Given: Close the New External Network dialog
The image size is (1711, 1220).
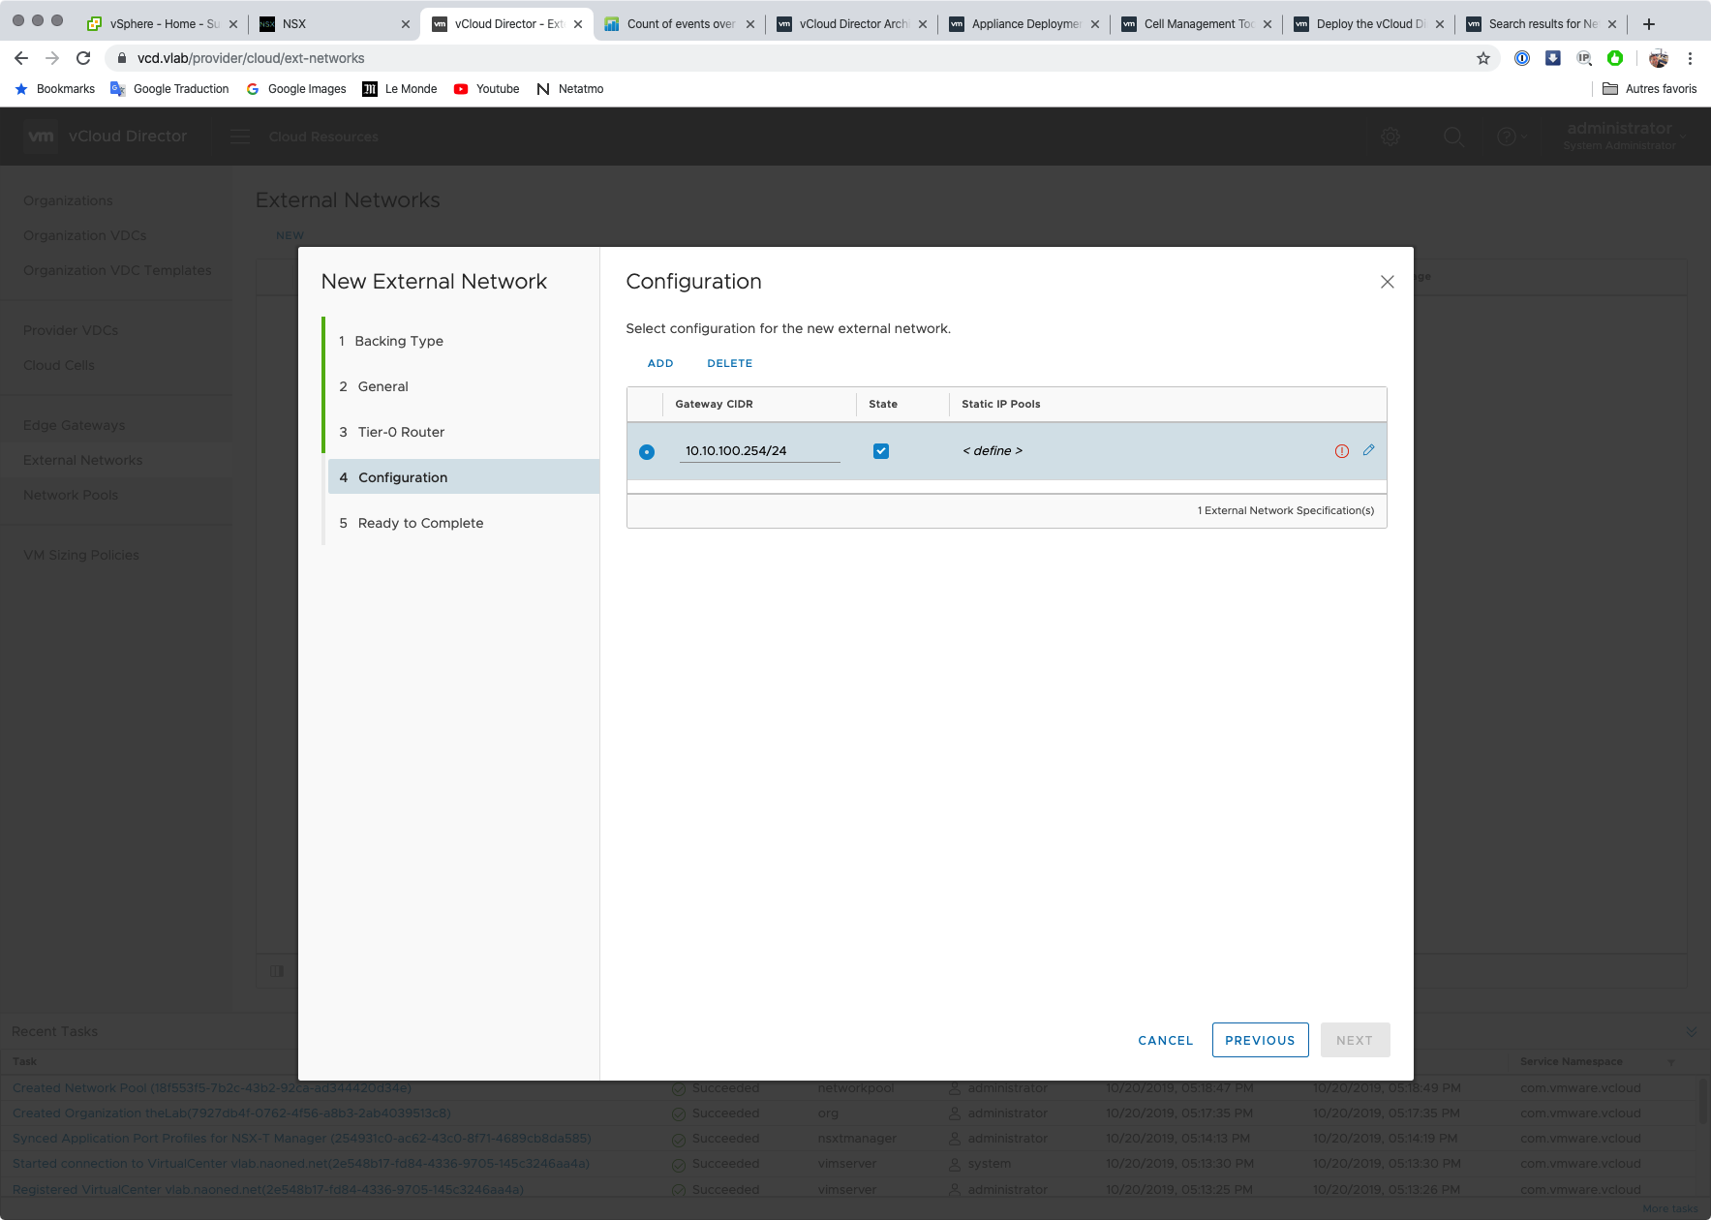Looking at the screenshot, I should coord(1387,282).
